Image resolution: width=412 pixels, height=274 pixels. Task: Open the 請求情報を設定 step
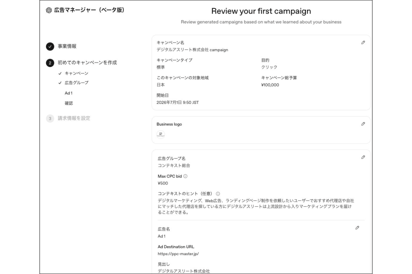pos(74,118)
